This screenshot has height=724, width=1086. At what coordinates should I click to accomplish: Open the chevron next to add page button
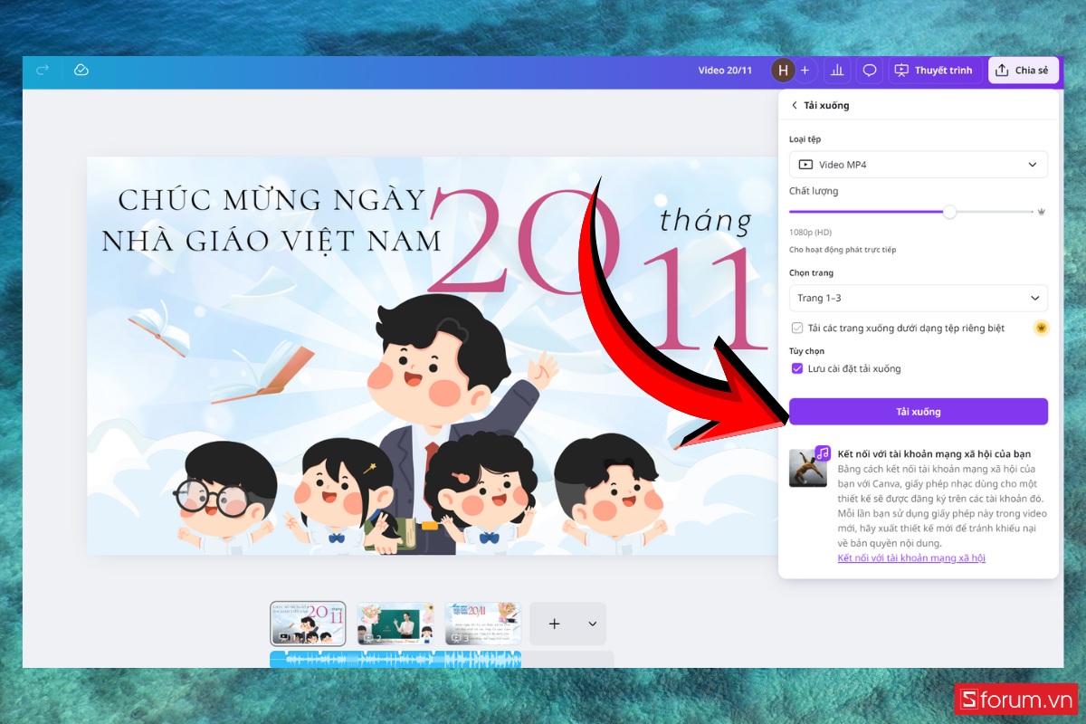coord(593,624)
